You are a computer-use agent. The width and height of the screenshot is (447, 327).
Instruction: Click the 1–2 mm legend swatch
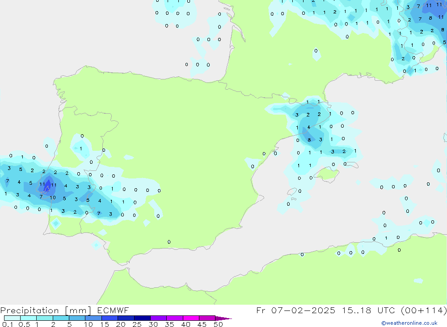click(45, 318)
